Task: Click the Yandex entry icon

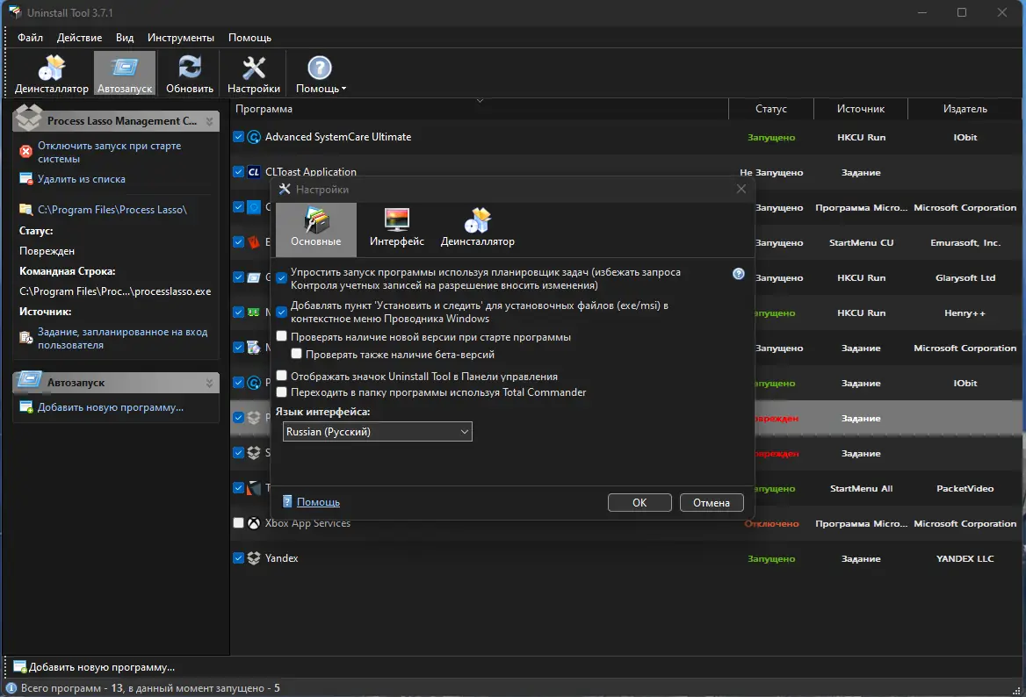Action: pos(254,558)
